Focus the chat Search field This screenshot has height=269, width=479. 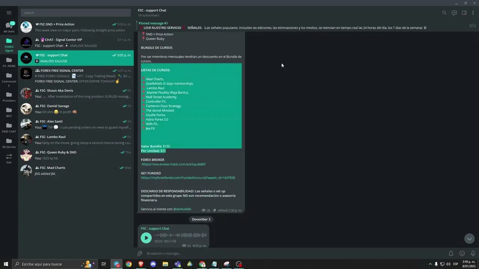(76, 13)
